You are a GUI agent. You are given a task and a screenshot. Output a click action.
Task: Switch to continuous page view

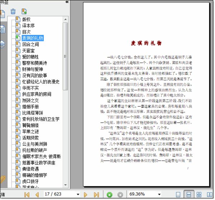click(189, 194)
